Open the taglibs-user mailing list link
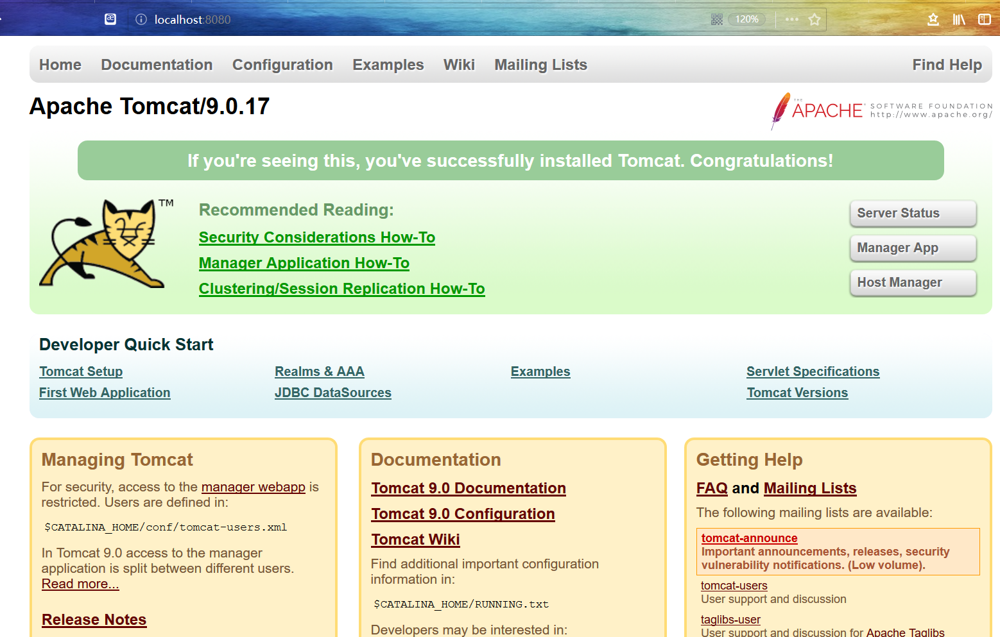The width and height of the screenshot is (1000, 637). [730, 620]
